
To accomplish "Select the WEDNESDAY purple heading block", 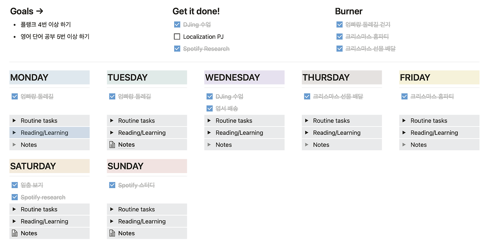I will point(244,77).
